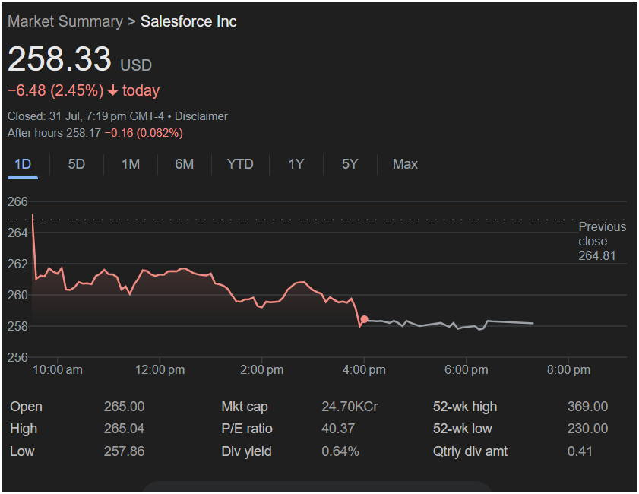Select the 1D chart range tab
This screenshot has width=639, height=494.
coord(23,164)
